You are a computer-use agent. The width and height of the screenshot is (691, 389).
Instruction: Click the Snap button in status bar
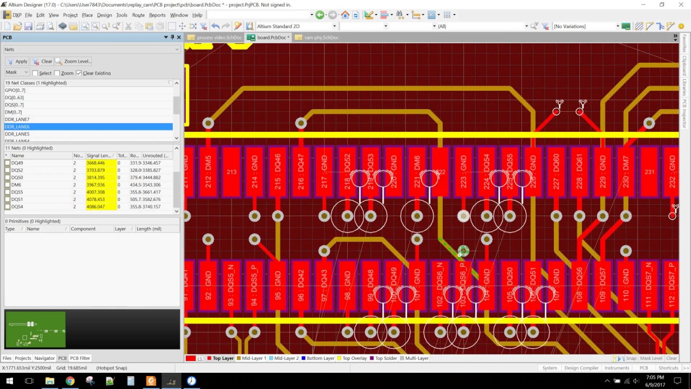631,358
